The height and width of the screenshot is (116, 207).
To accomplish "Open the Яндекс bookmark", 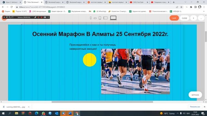I will click(6, 12).
